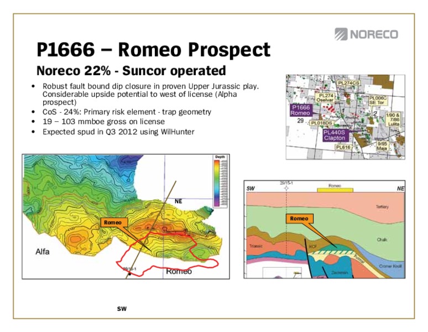Click the "9/95 Maja" label
The width and height of the screenshot is (428, 332).
pos(382,146)
